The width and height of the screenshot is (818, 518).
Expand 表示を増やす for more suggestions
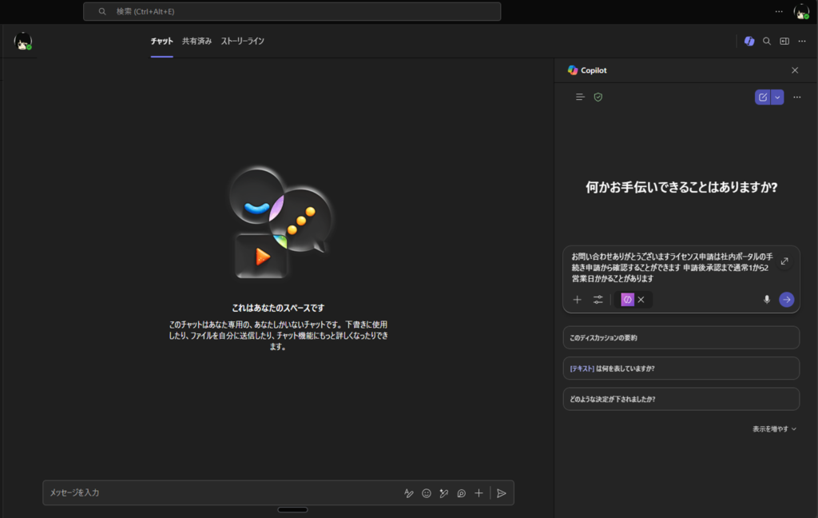pyautogui.click(x=774, y=428)
